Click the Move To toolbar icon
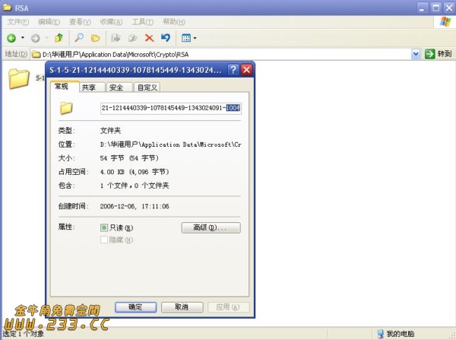 click(x=116, y=38)
